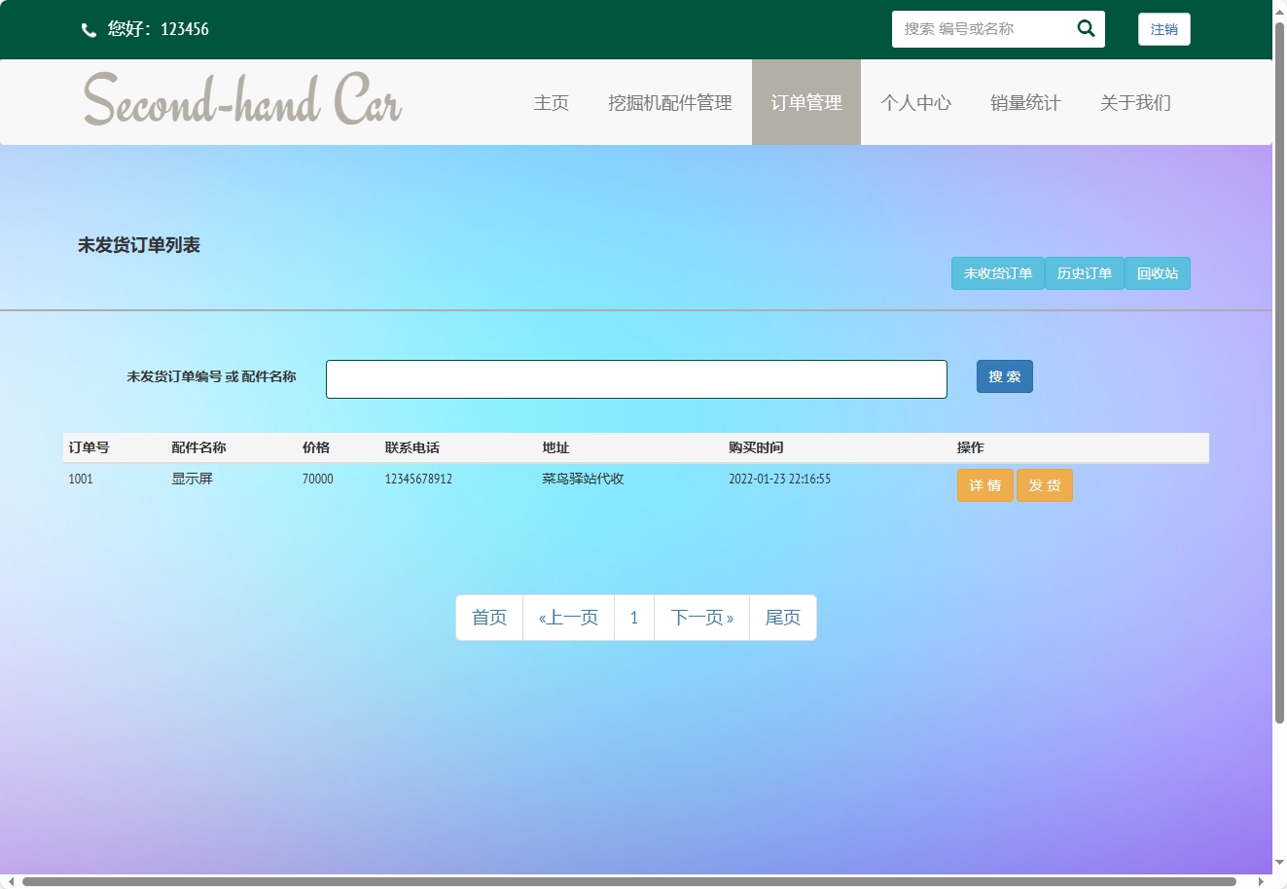Show the 未收货订单 list
Screen dimensions: 1287x889
[997, 273]
